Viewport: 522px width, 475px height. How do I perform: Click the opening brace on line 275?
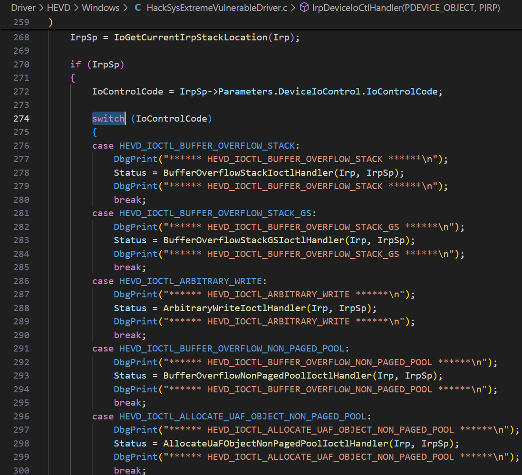coord(95,133)
